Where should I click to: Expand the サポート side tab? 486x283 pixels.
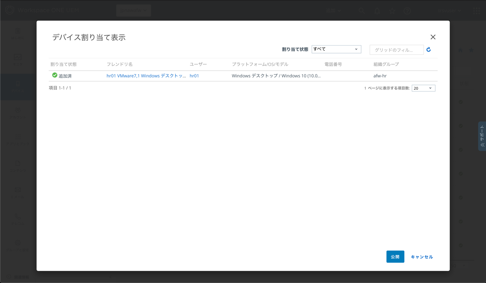[482, 136]
